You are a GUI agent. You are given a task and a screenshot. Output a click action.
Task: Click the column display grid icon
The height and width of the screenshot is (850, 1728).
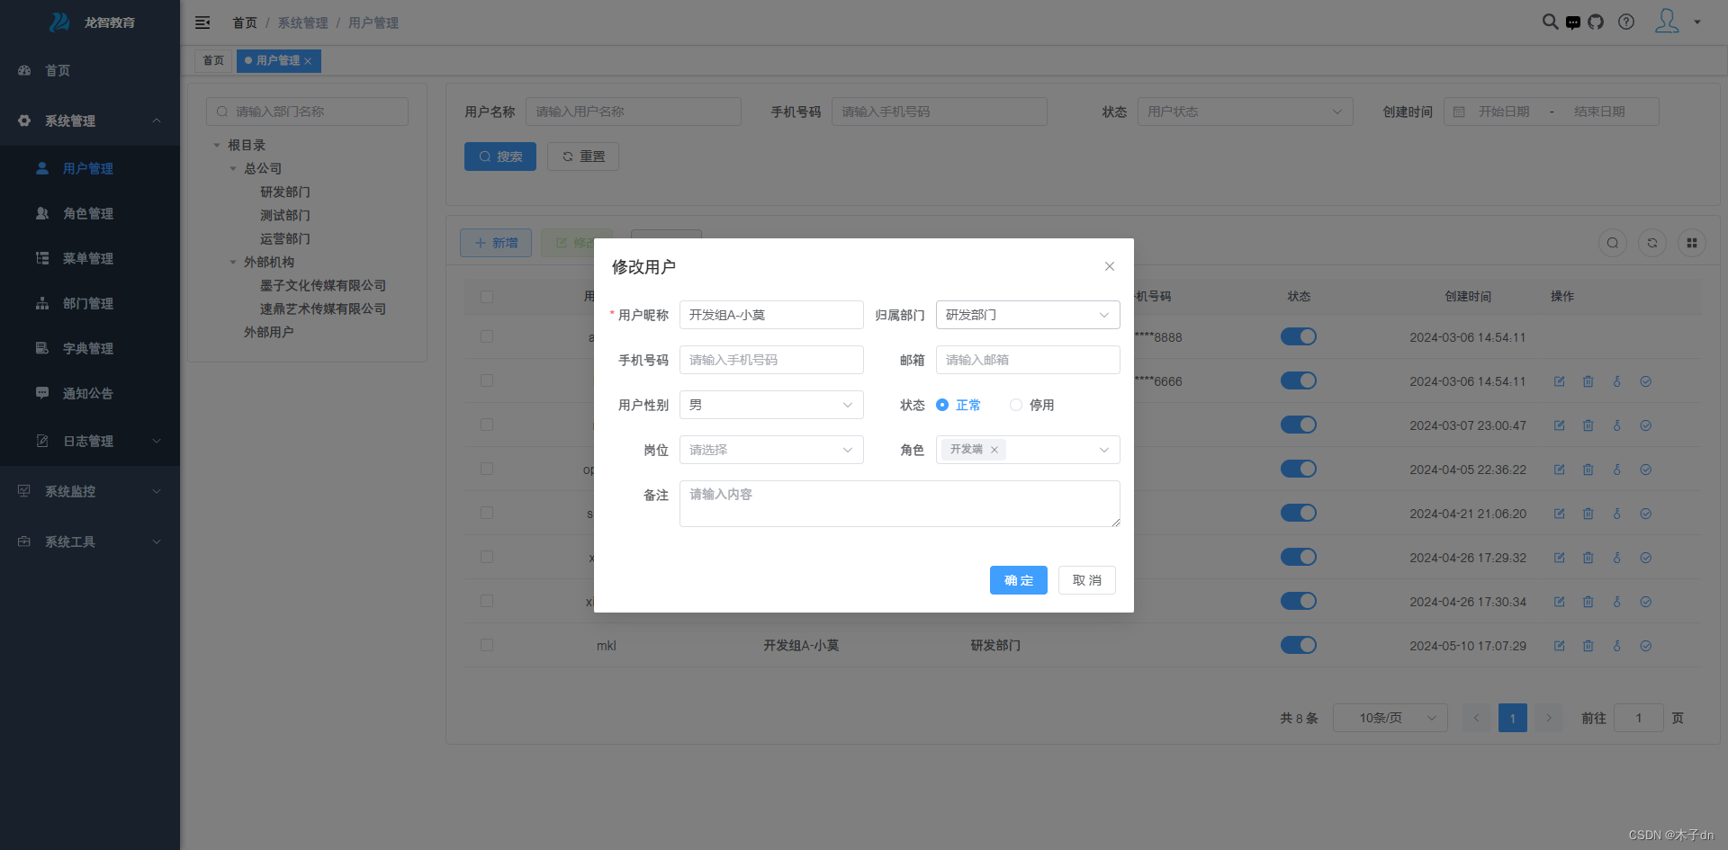tap(1692, 243)
